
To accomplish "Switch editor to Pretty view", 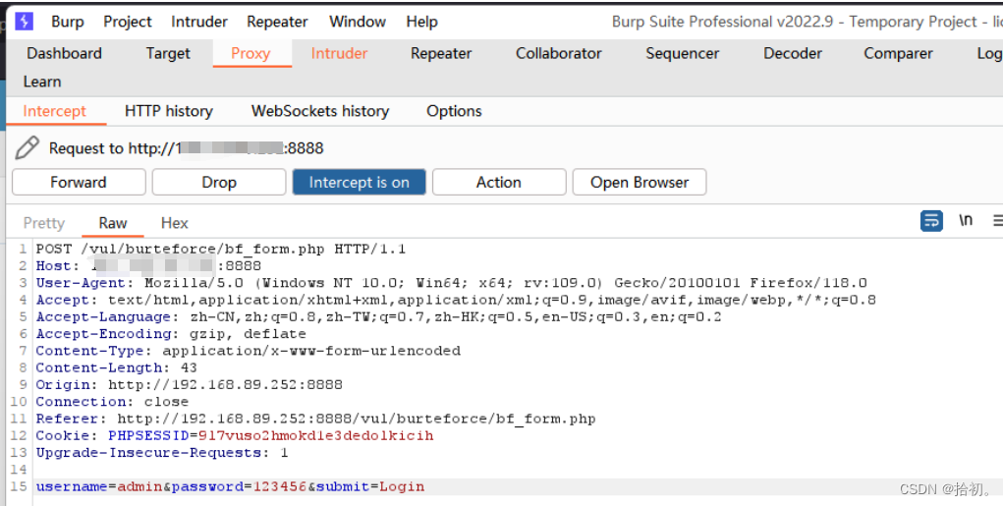I will click(x=44, y=223).
